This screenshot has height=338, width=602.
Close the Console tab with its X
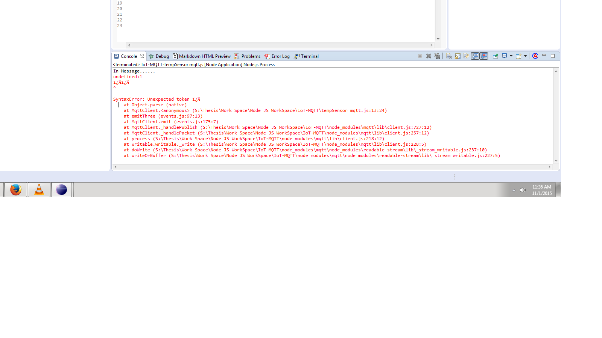[142, 56]
